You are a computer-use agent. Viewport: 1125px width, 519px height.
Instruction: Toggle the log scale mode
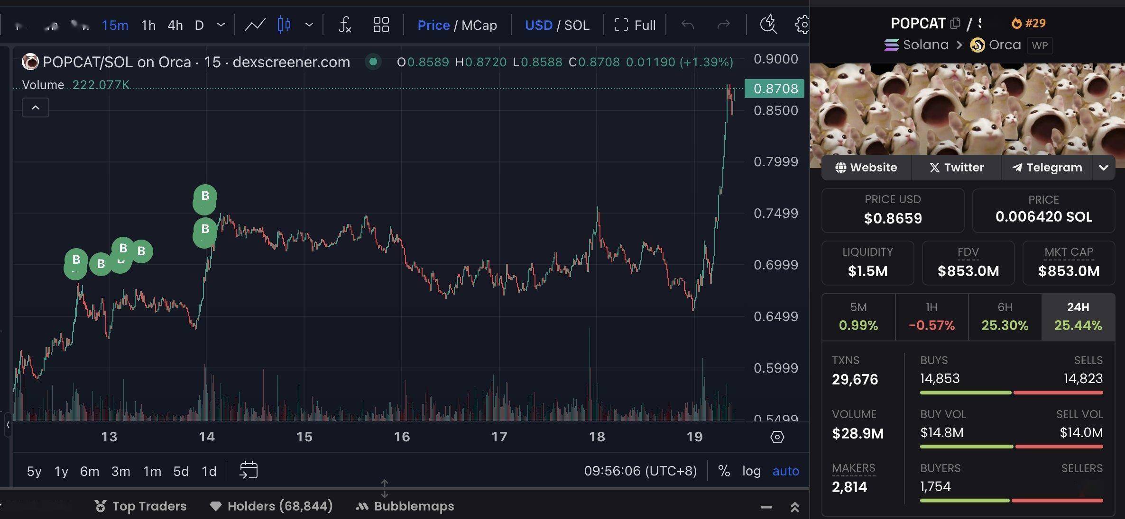pos(752,470)
